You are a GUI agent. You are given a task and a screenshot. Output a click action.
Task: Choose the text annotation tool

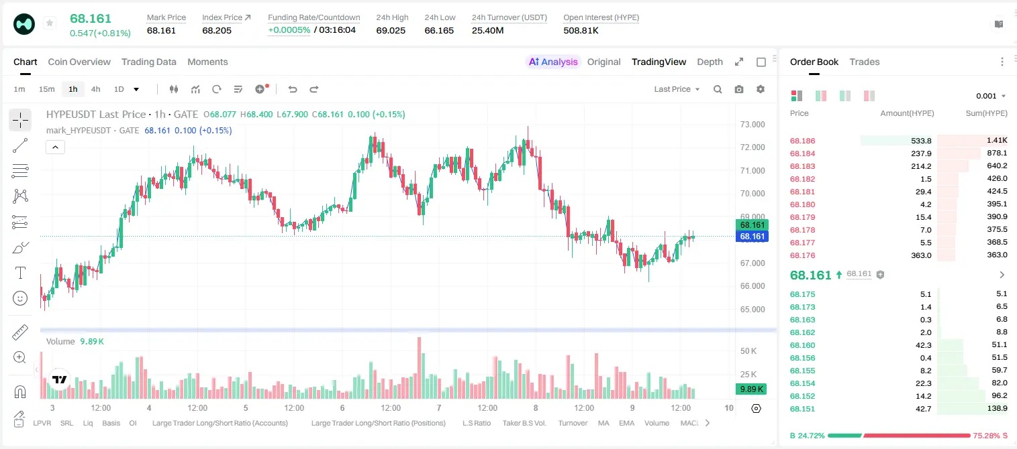coord(20,273)
